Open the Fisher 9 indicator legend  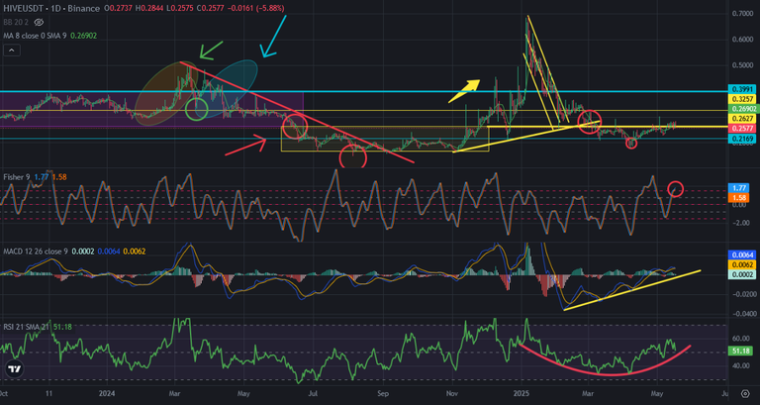16,177
